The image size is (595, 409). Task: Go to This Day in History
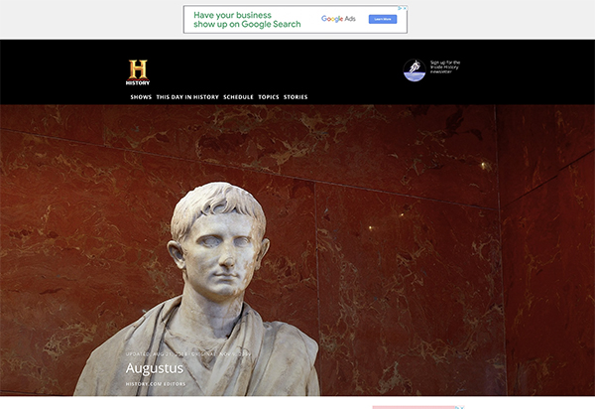click(187, 97)
